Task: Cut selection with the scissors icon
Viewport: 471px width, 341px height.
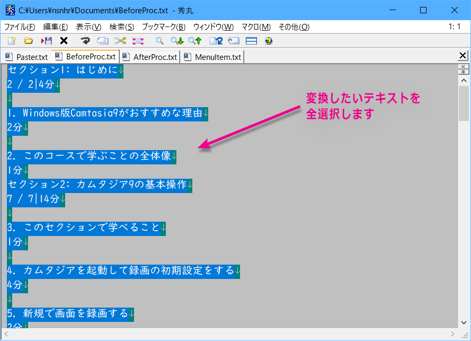Action: pyautogui.click(x=120, y=41)
